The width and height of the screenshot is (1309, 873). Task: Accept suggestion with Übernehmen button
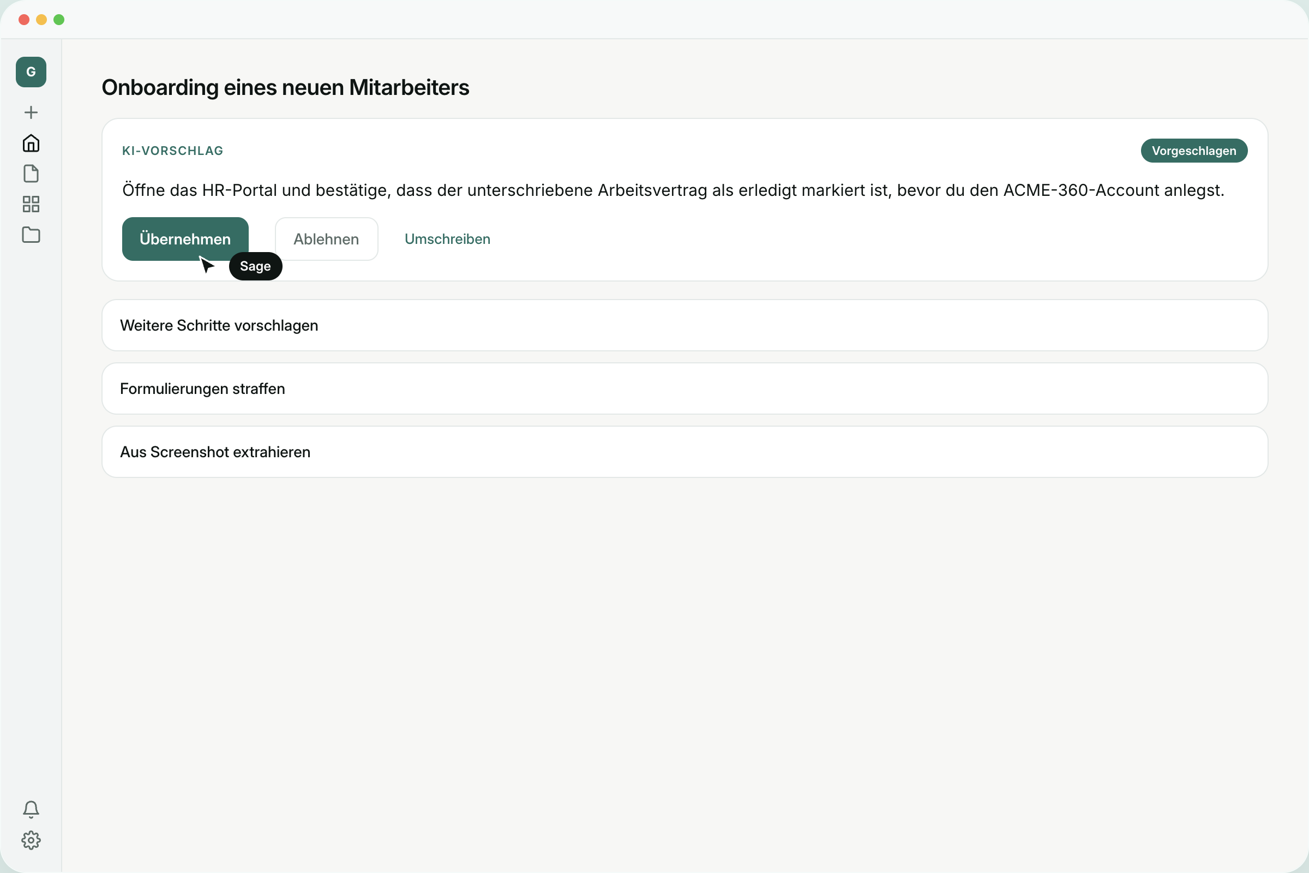pyautogui.click(x=185, y=239)
